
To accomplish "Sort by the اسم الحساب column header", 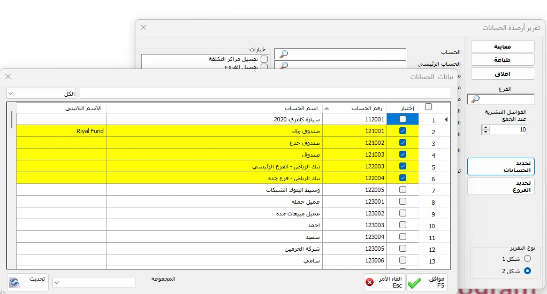I will click(x=215, y=109).
